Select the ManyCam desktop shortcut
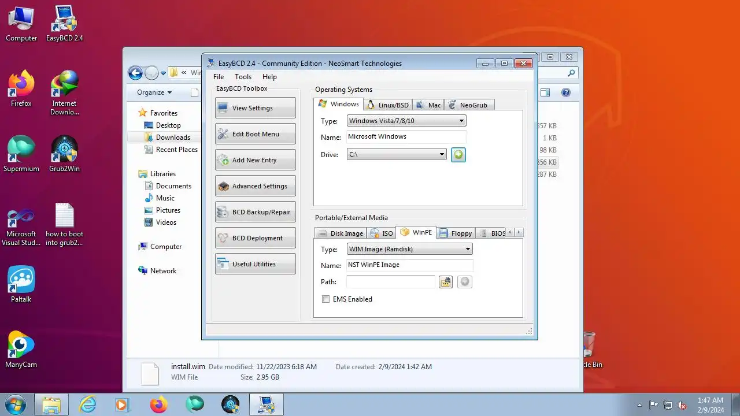This screenshot has height=416, width=740. [x=21, y=350]
